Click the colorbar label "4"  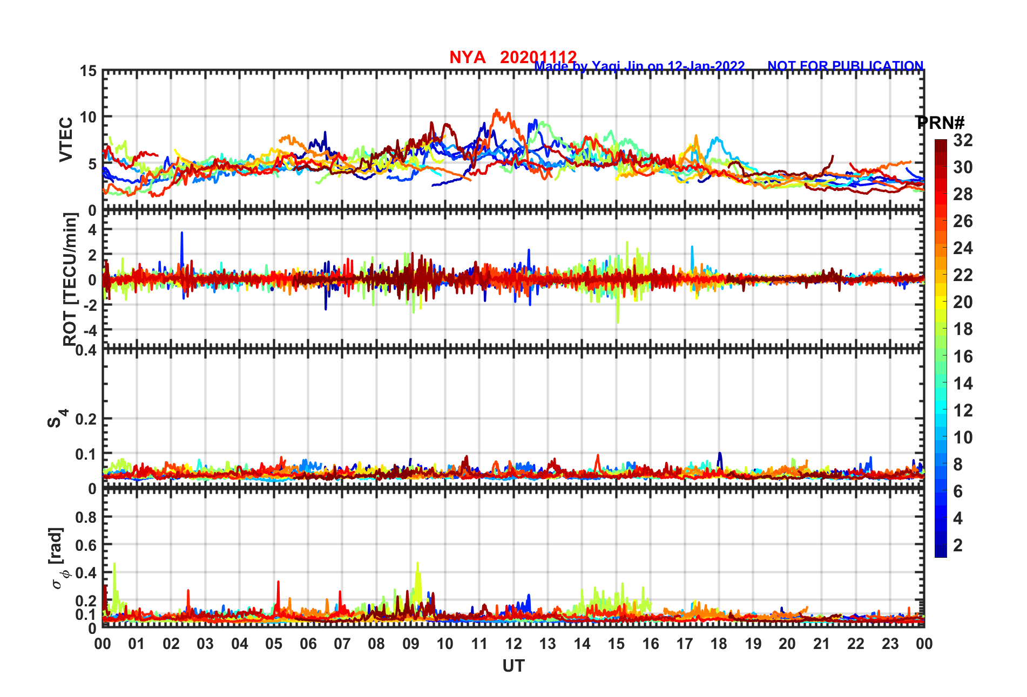coord(958,518)
